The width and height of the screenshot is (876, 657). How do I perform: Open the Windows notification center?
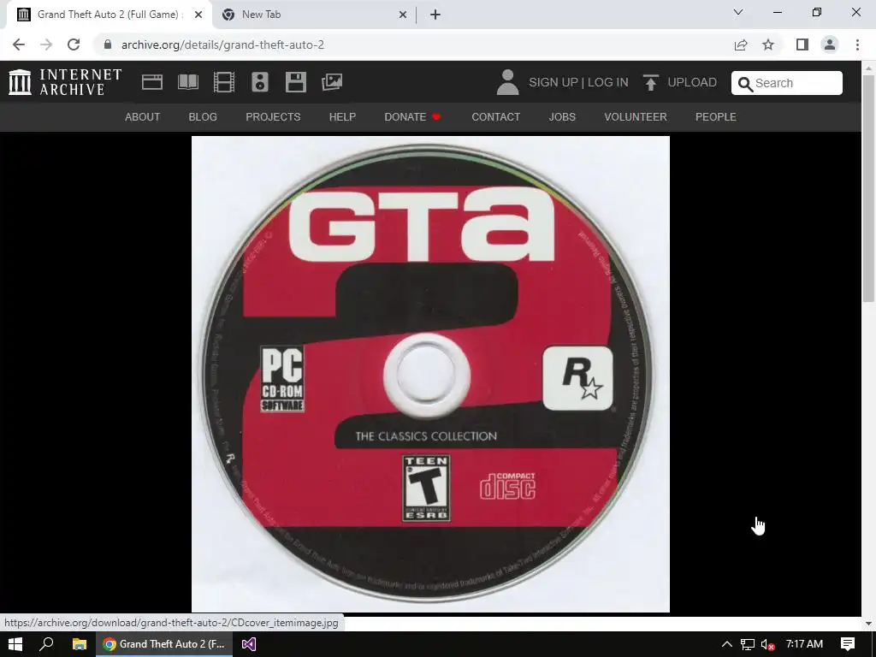848,644
